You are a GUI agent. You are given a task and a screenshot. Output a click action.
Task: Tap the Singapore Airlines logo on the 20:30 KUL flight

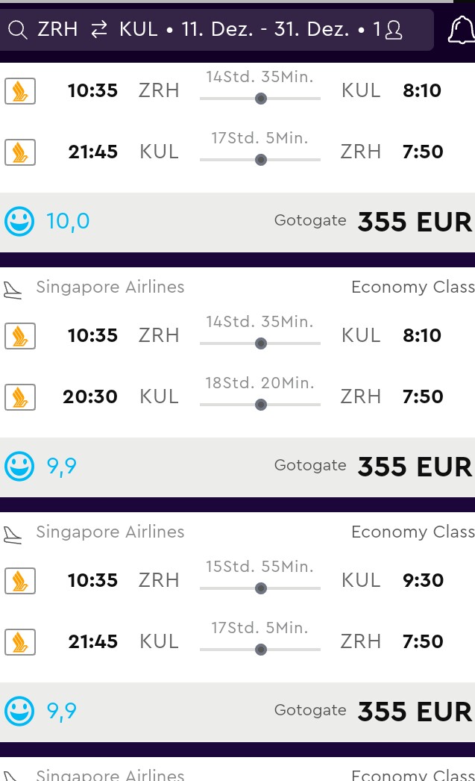(20, 397)
